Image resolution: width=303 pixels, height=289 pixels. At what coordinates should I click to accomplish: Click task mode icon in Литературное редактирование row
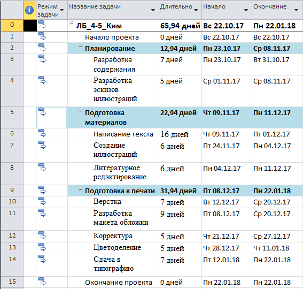click(x=42, y=168)
